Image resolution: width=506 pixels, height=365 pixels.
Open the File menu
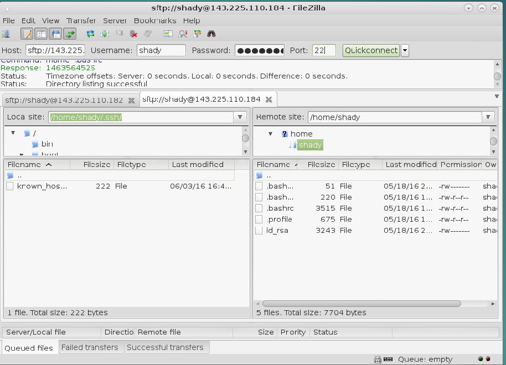(9, 20)
